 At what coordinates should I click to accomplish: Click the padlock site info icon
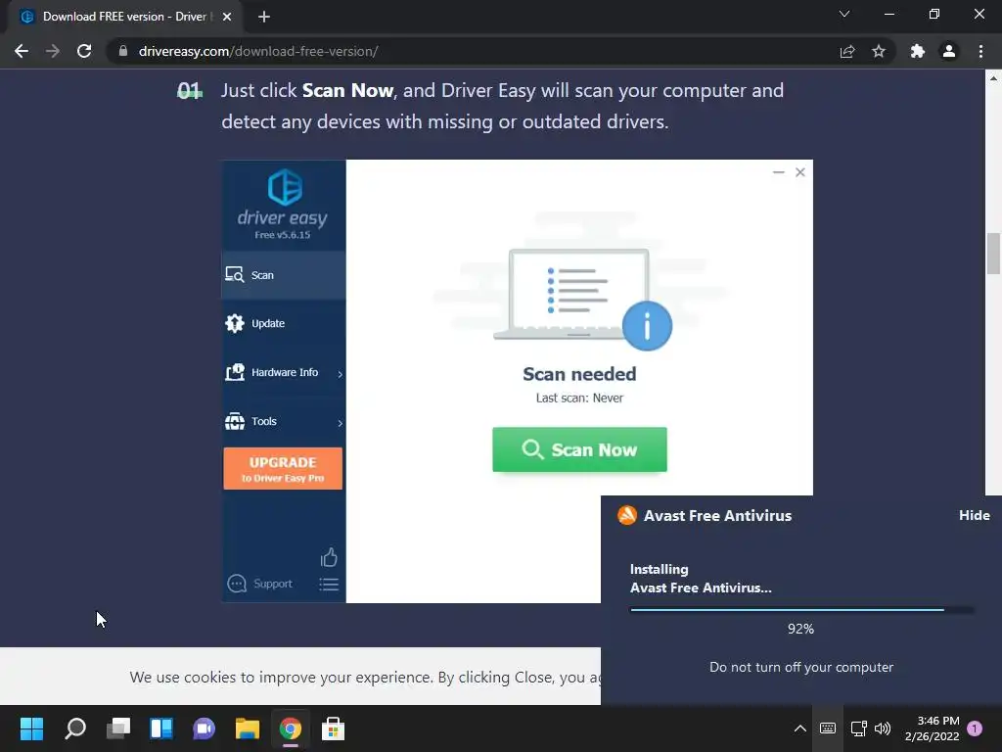click(123, 51)
